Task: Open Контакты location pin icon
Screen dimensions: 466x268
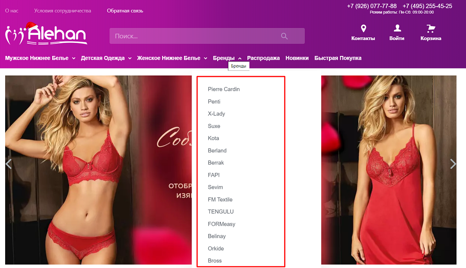Action: tap(363, 28)
